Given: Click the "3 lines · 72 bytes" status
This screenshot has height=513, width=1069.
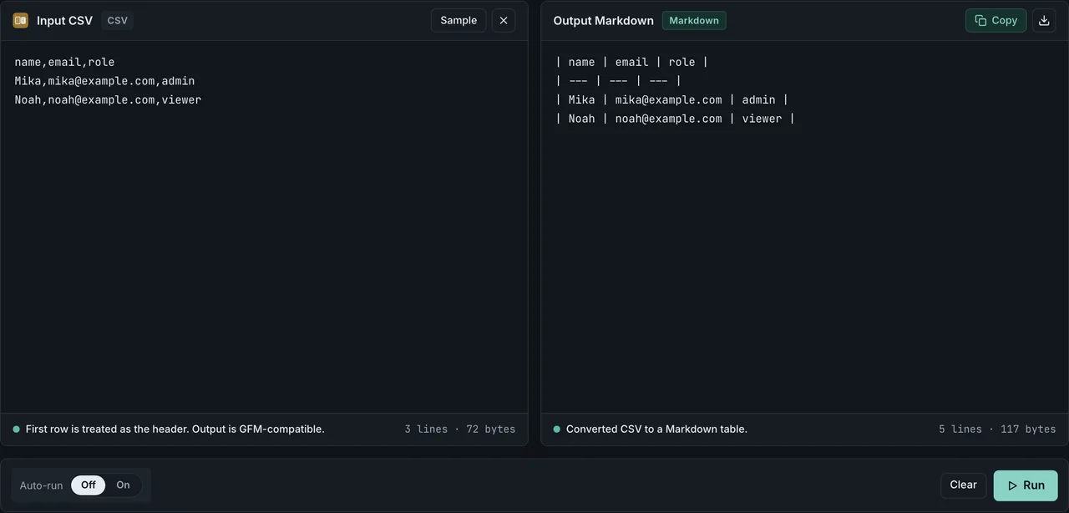Looking at the screenshot, I should coord(460,429).
